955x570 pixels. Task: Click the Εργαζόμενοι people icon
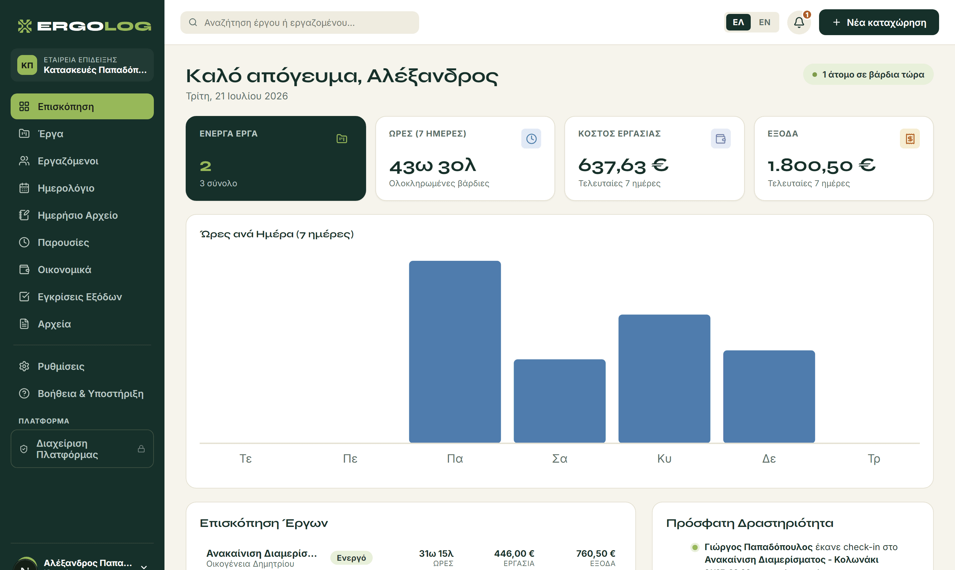(24, 161)
